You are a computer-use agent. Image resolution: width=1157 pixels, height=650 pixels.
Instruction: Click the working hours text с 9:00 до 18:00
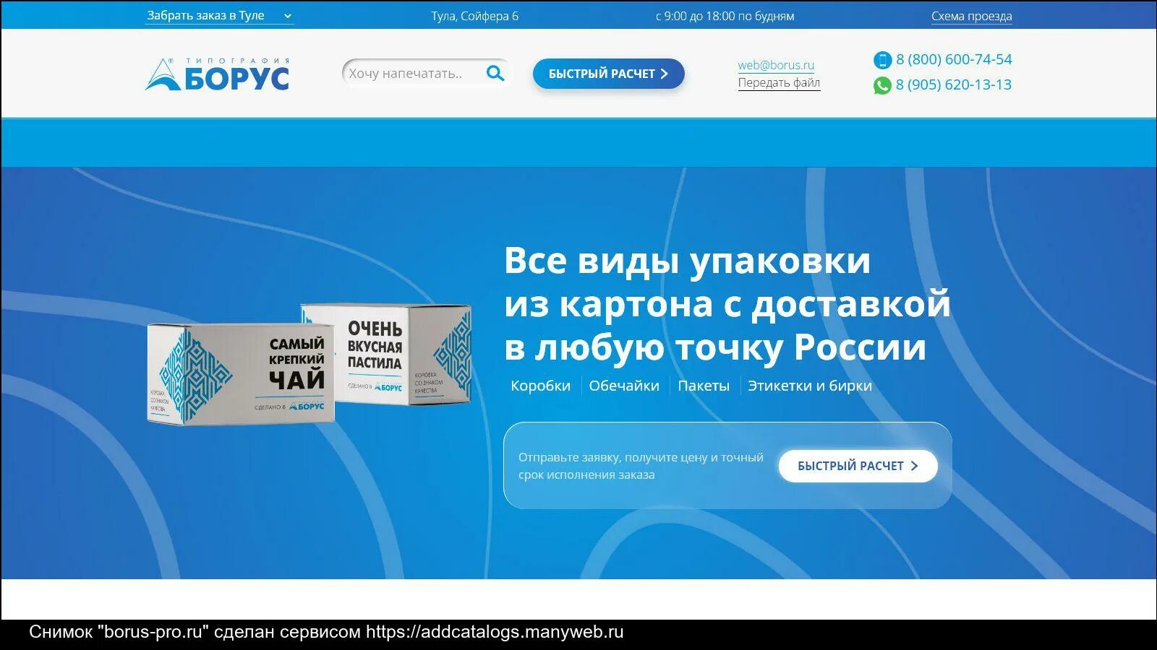pos(725,16)
